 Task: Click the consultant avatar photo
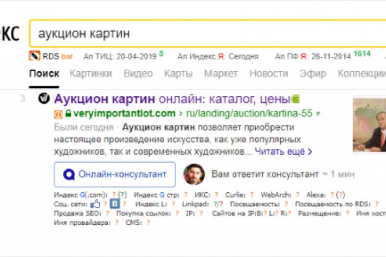[x=194, y=174]
